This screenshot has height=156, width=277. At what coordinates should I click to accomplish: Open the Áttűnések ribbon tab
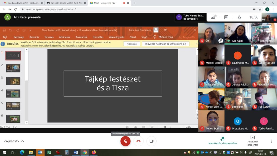coord(64,37)
